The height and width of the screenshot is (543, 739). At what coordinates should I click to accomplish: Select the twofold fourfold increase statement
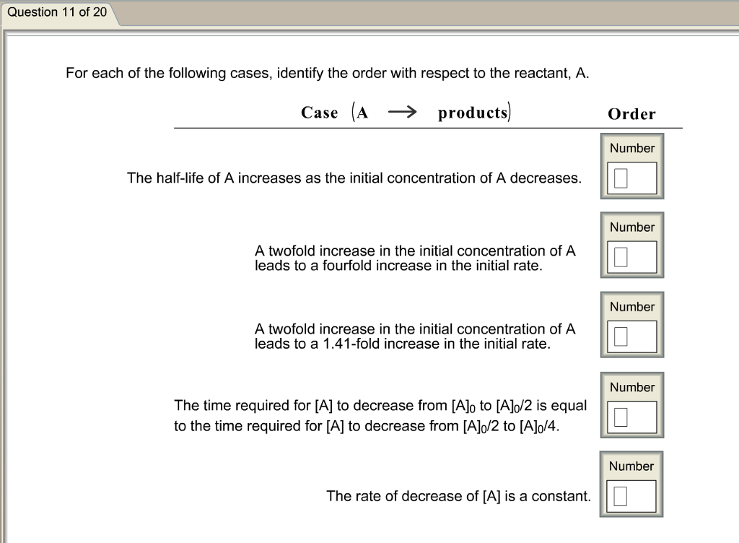click(x=415, y=258)
